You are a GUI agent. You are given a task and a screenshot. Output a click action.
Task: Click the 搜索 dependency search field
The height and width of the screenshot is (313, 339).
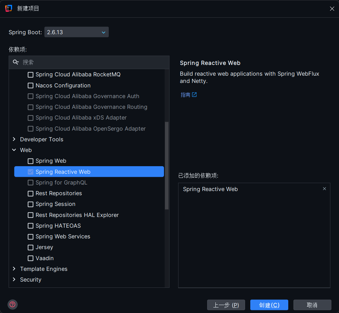(x=89, y=62)
